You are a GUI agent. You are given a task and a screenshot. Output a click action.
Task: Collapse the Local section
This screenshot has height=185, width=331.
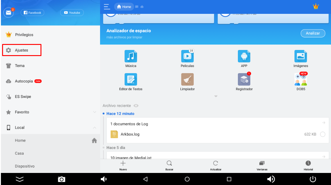[94, 128]
